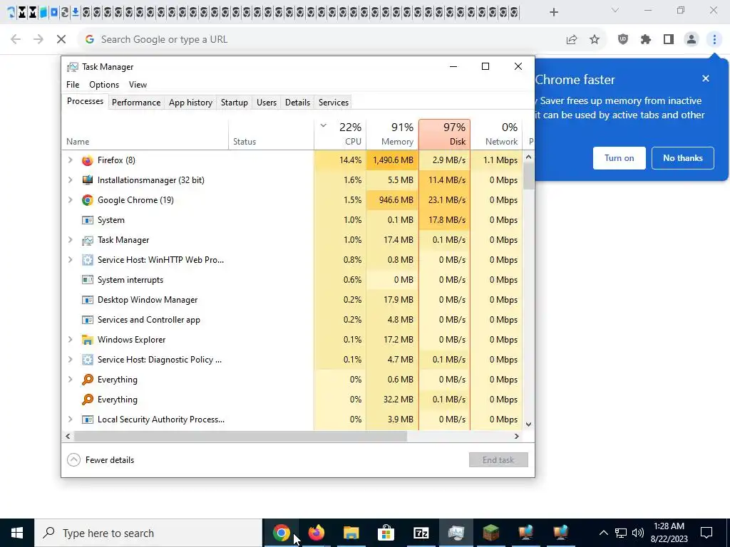Image resolution: width=730 pixels, height=547 pixels.
Task: Expand the Task Manager process group
Action: pyautogui.click(x=71, y=240)
